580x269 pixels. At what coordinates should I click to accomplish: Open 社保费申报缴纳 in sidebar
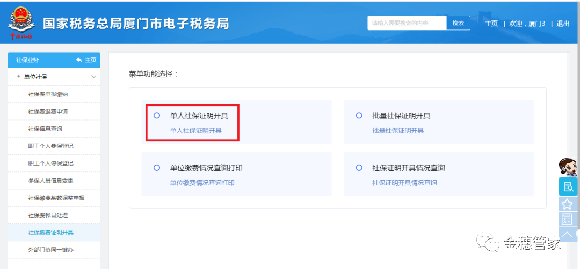pos(54,94)
